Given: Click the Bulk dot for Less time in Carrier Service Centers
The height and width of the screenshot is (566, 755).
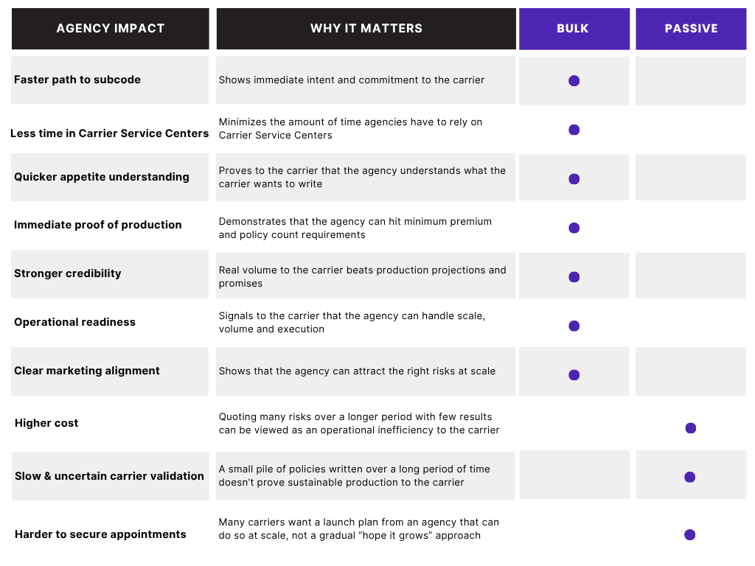Looking at the screenshot, I should 574,130.
